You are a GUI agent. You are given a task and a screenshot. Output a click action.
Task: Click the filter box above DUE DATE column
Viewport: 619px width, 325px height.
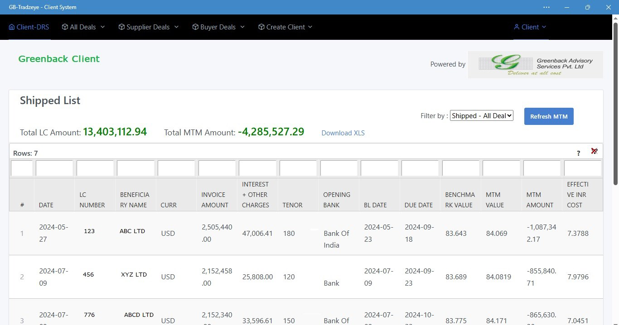point(420,168)
